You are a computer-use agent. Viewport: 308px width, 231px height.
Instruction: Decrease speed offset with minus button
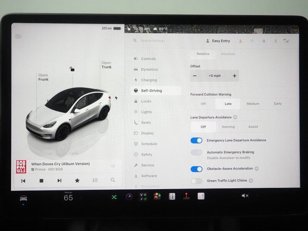pos(195,76)
